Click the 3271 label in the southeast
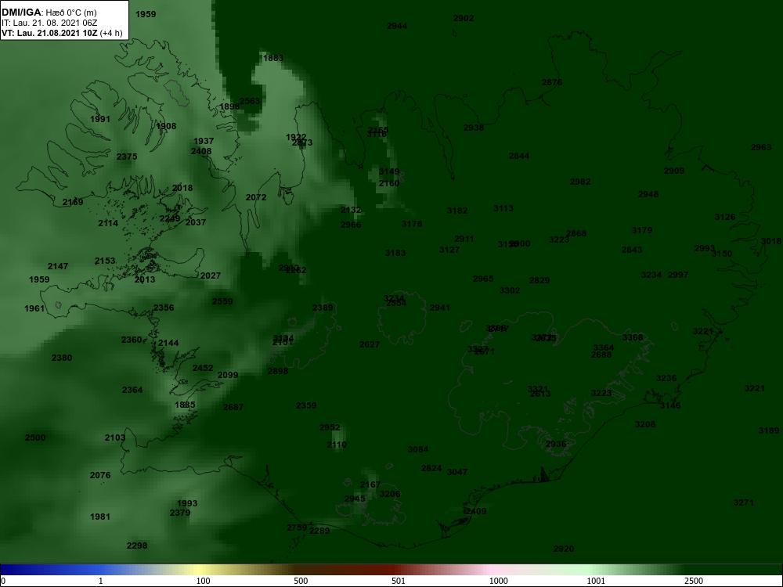This screenshot has height=587, width=783. (744, 502)
